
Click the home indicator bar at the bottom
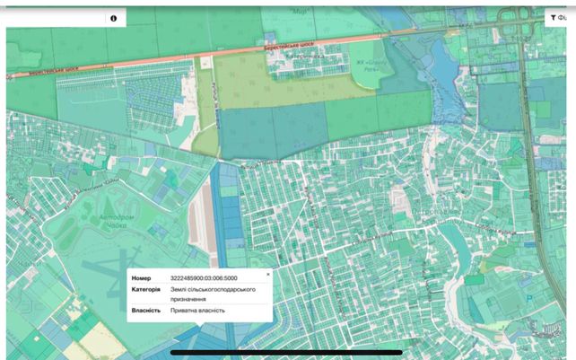coord(286,353)
